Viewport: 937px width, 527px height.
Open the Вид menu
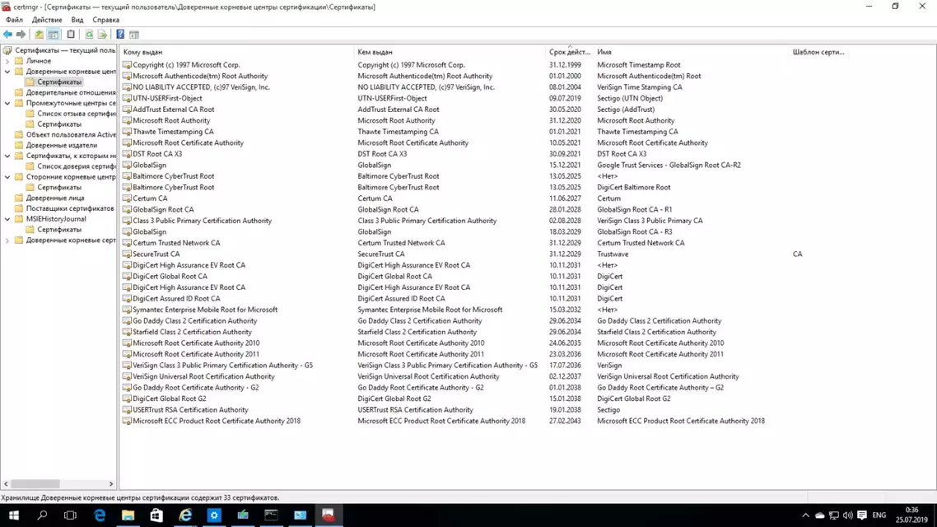(x=77, y=20)
